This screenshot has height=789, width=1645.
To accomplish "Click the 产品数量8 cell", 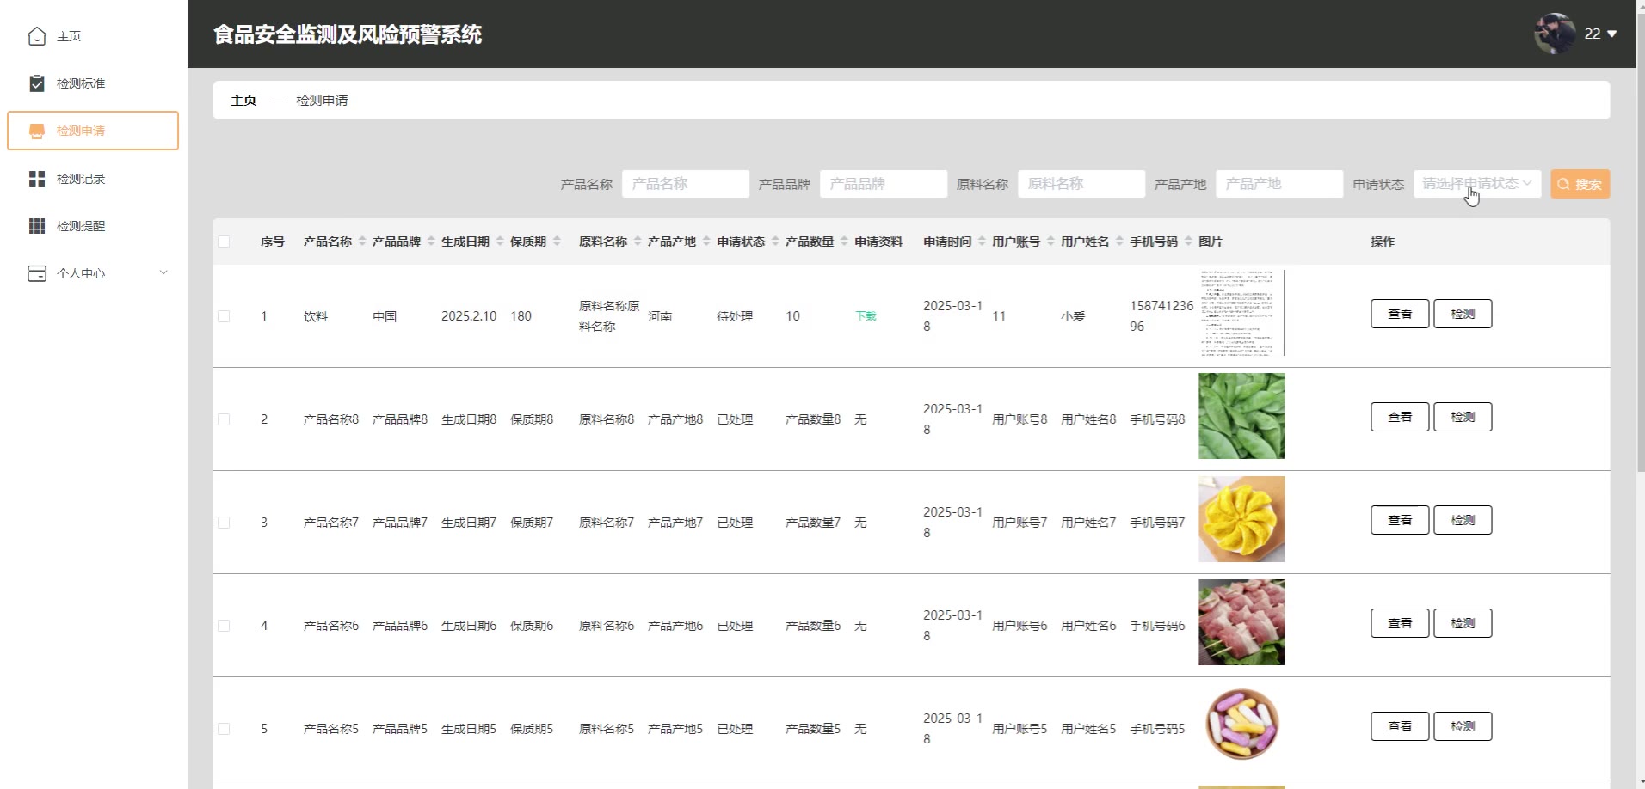I will 813,419.
